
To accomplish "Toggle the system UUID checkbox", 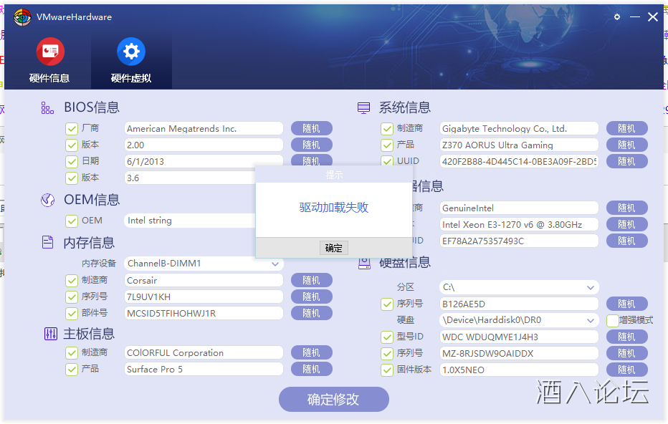I will pyautogui.click(x=387, y=161).
